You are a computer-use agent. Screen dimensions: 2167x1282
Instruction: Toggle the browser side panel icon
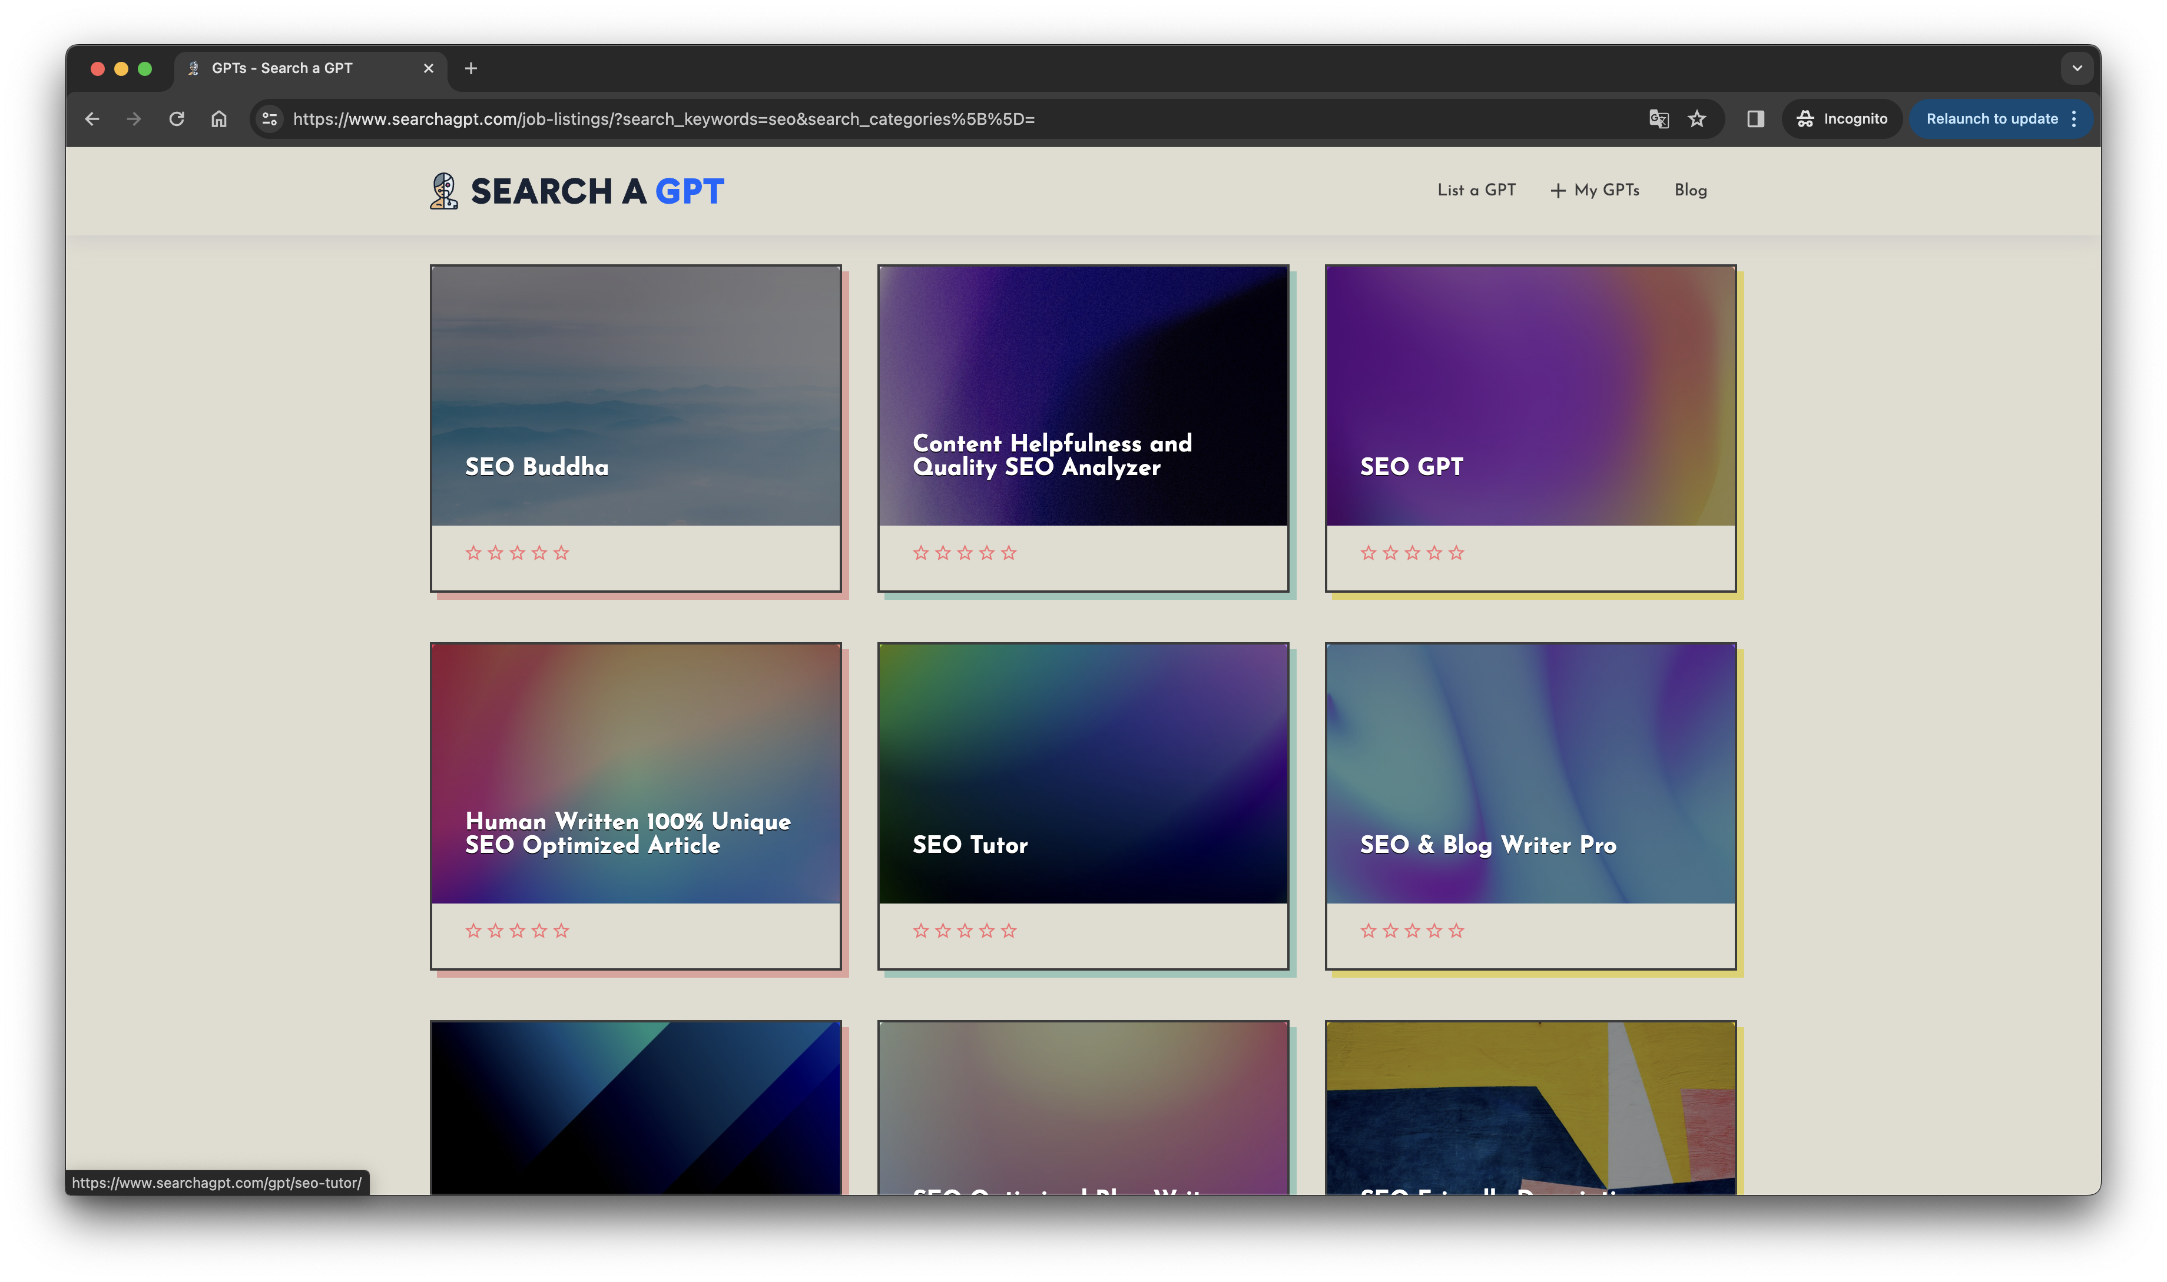pyautogui.click(x=1755, y=119)
